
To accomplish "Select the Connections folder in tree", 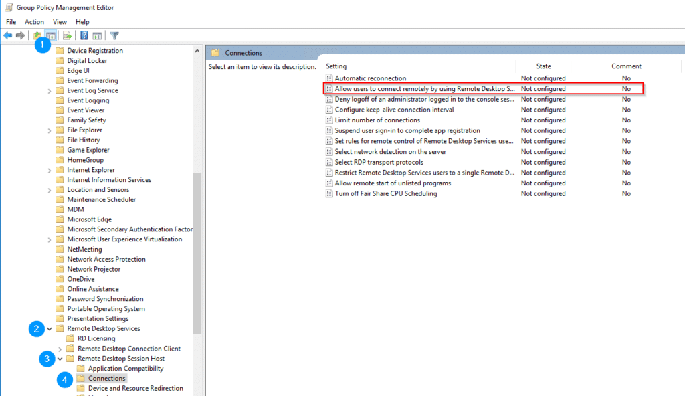I will (x=106, y=379).
